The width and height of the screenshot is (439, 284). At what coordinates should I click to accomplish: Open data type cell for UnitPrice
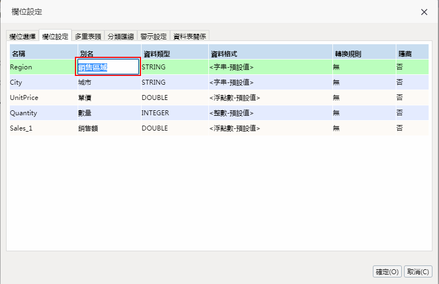pos(155,98)
